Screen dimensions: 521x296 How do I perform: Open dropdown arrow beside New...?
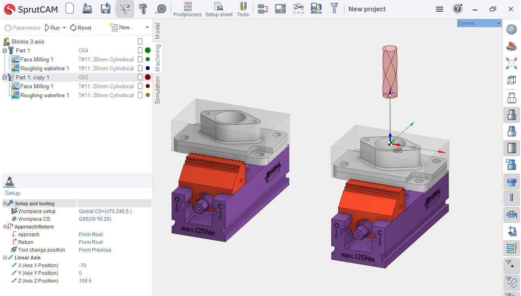click(x=147, y=28)
